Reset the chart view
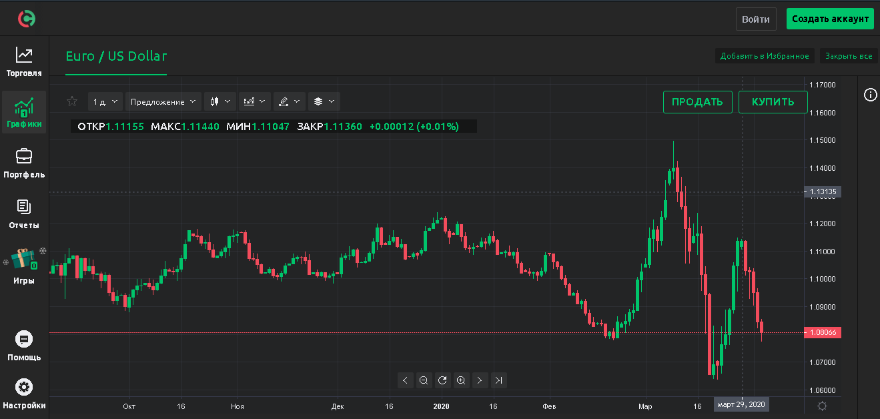This screenshot has height=419, width=880. coord(442,380)
